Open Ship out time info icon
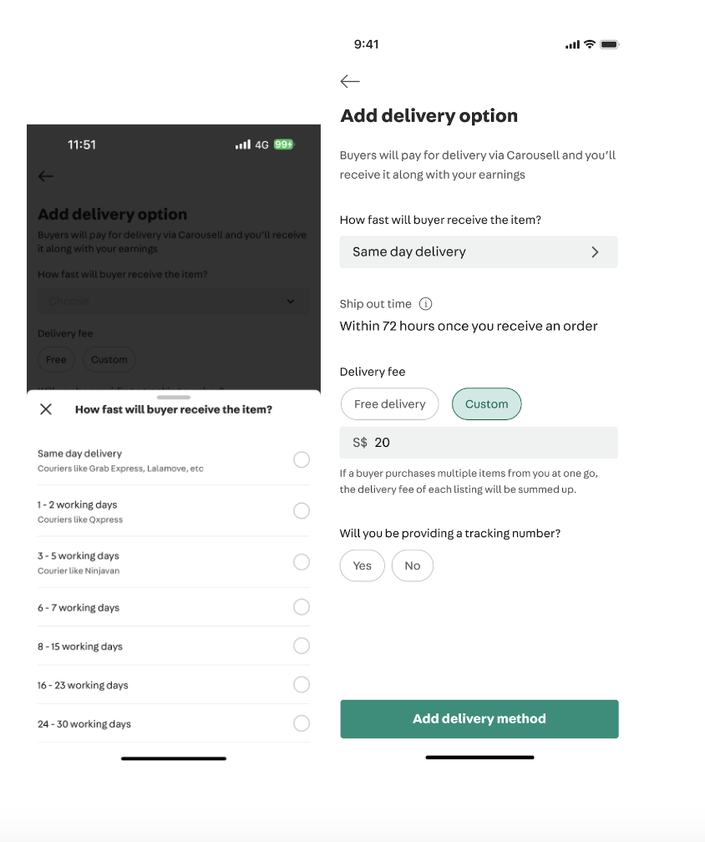The image size is (705, 842). tap(425, 304)
